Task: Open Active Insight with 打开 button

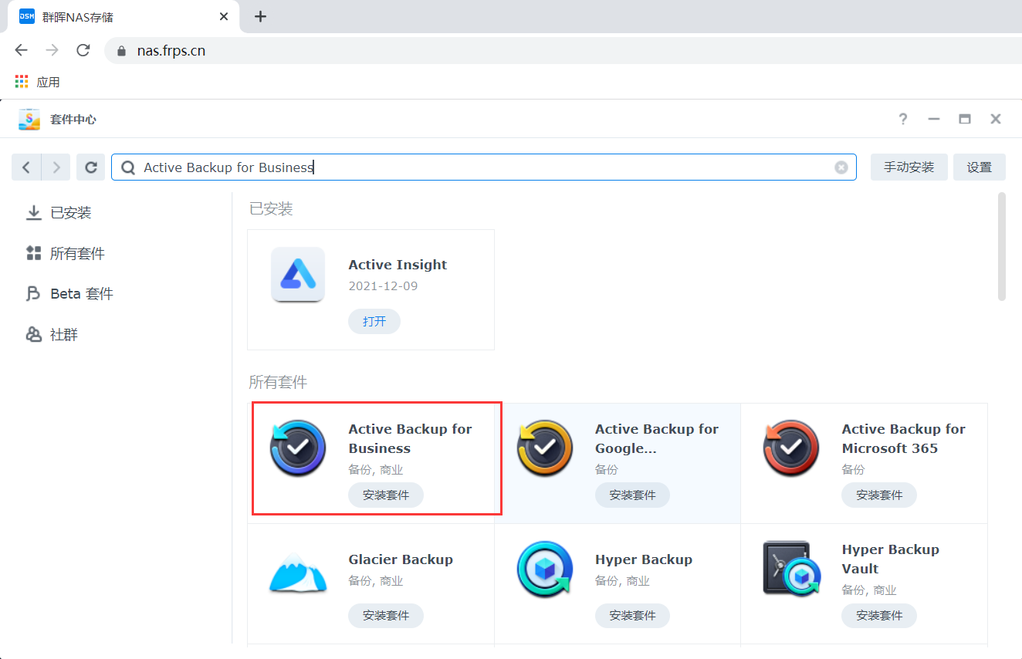Action: (374, 321)
